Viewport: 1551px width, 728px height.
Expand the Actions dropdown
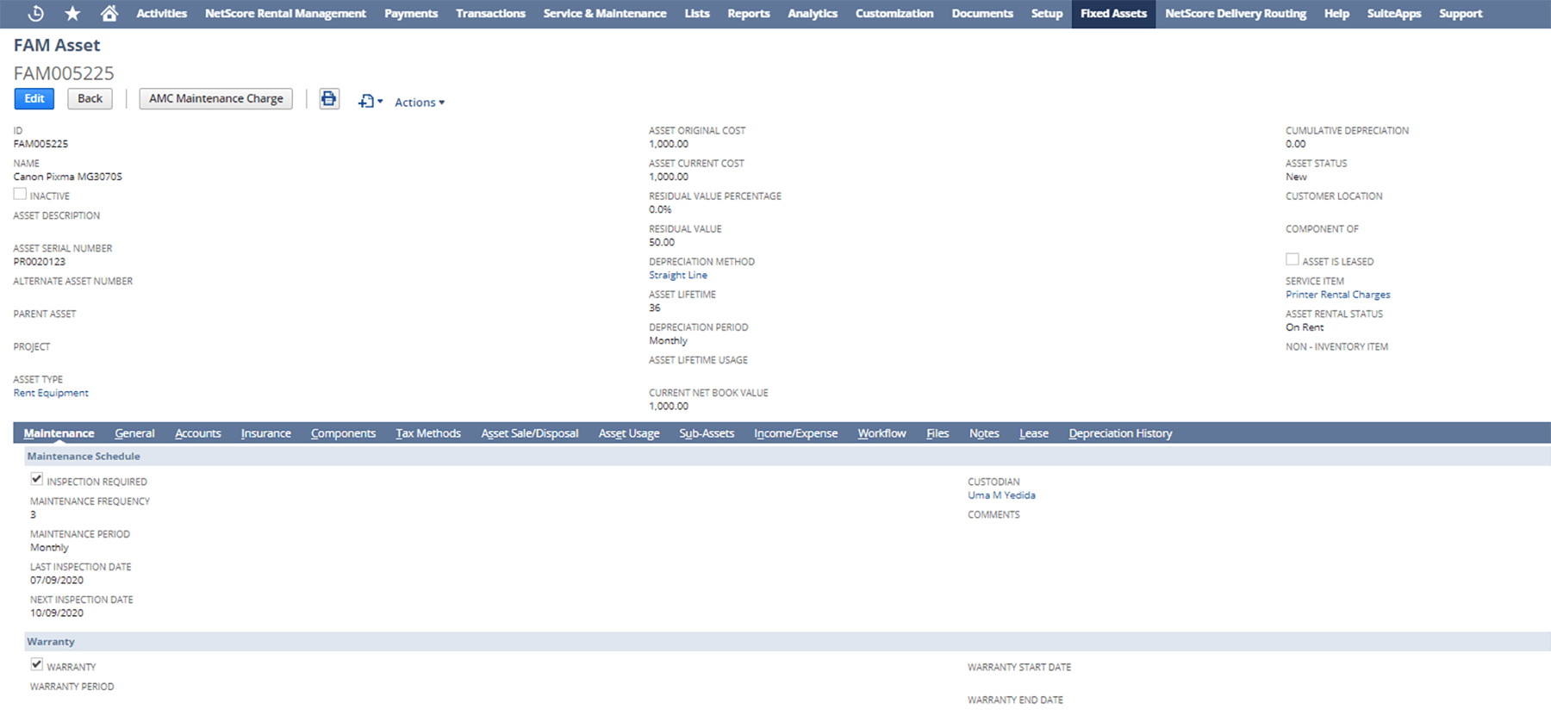[420, 103]
